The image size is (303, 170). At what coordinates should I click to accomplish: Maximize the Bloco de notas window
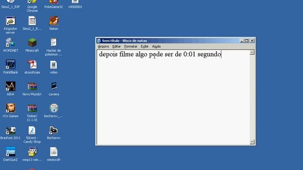point(247,41)
